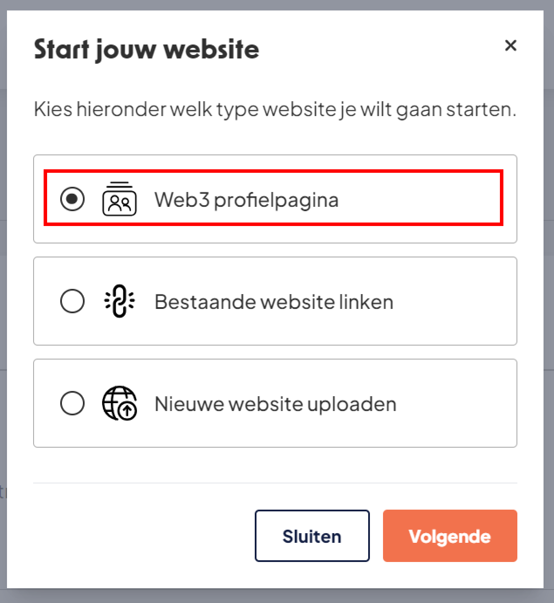Click the globe upload icon
The width and height of the screenshot is (554, 603).
119,403
